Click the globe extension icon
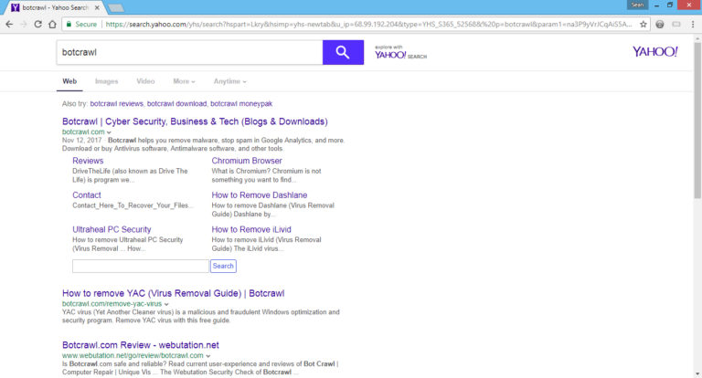 pyautogui.click(x=659, y=24)
